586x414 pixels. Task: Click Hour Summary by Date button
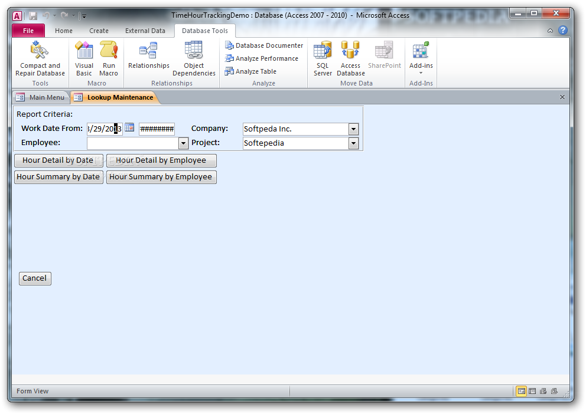pyautogui.click(x=58, y=177)
